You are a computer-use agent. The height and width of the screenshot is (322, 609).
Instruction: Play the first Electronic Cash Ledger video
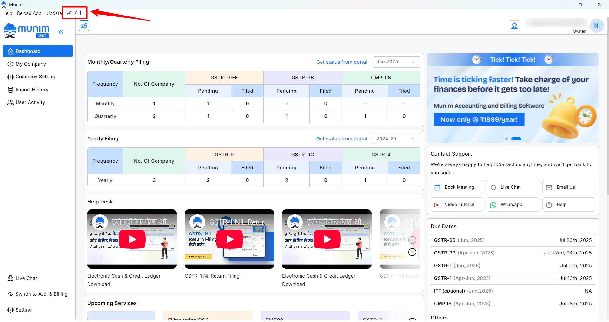click(x=132, y=239)
